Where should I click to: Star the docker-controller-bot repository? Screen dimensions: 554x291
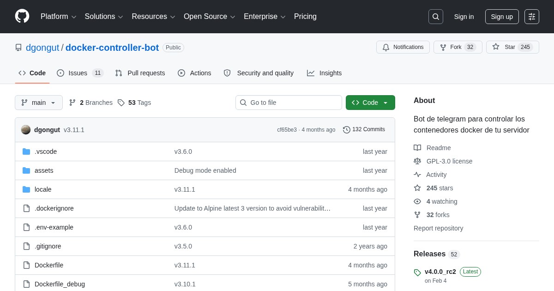512,47
